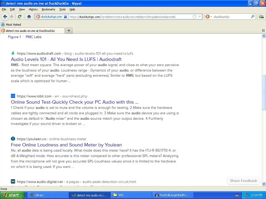Click the magnifier search icon in search box
Screen dimensions: 266x199
click(252, 16)
